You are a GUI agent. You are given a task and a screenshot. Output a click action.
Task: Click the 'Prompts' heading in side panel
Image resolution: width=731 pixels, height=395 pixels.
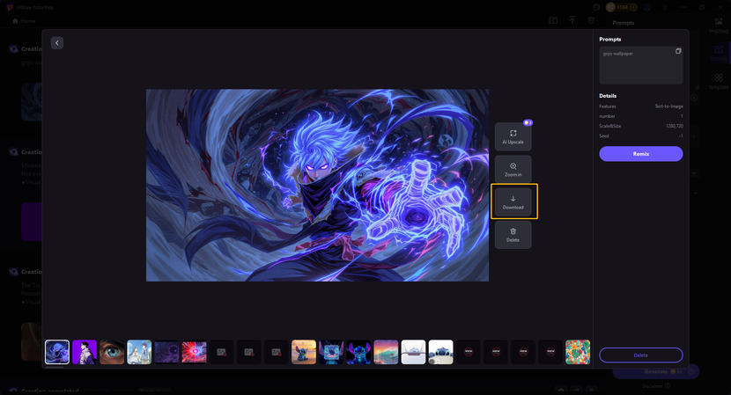click(609, 39)
